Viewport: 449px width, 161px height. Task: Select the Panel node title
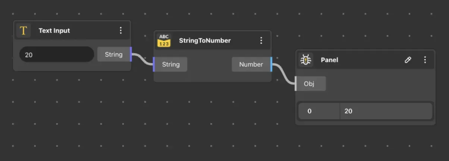pos(329,60)
